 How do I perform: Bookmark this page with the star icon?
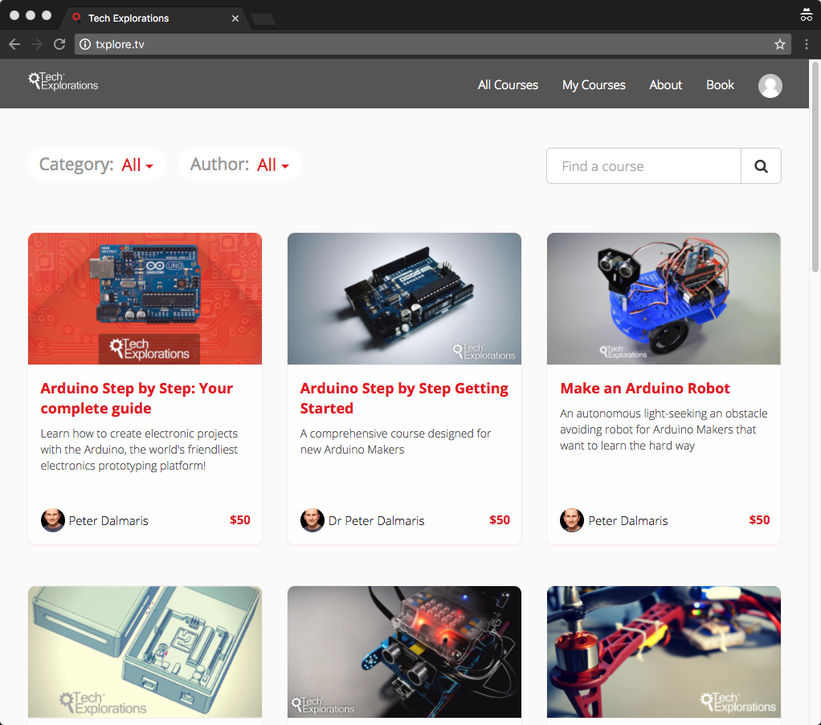780,44
